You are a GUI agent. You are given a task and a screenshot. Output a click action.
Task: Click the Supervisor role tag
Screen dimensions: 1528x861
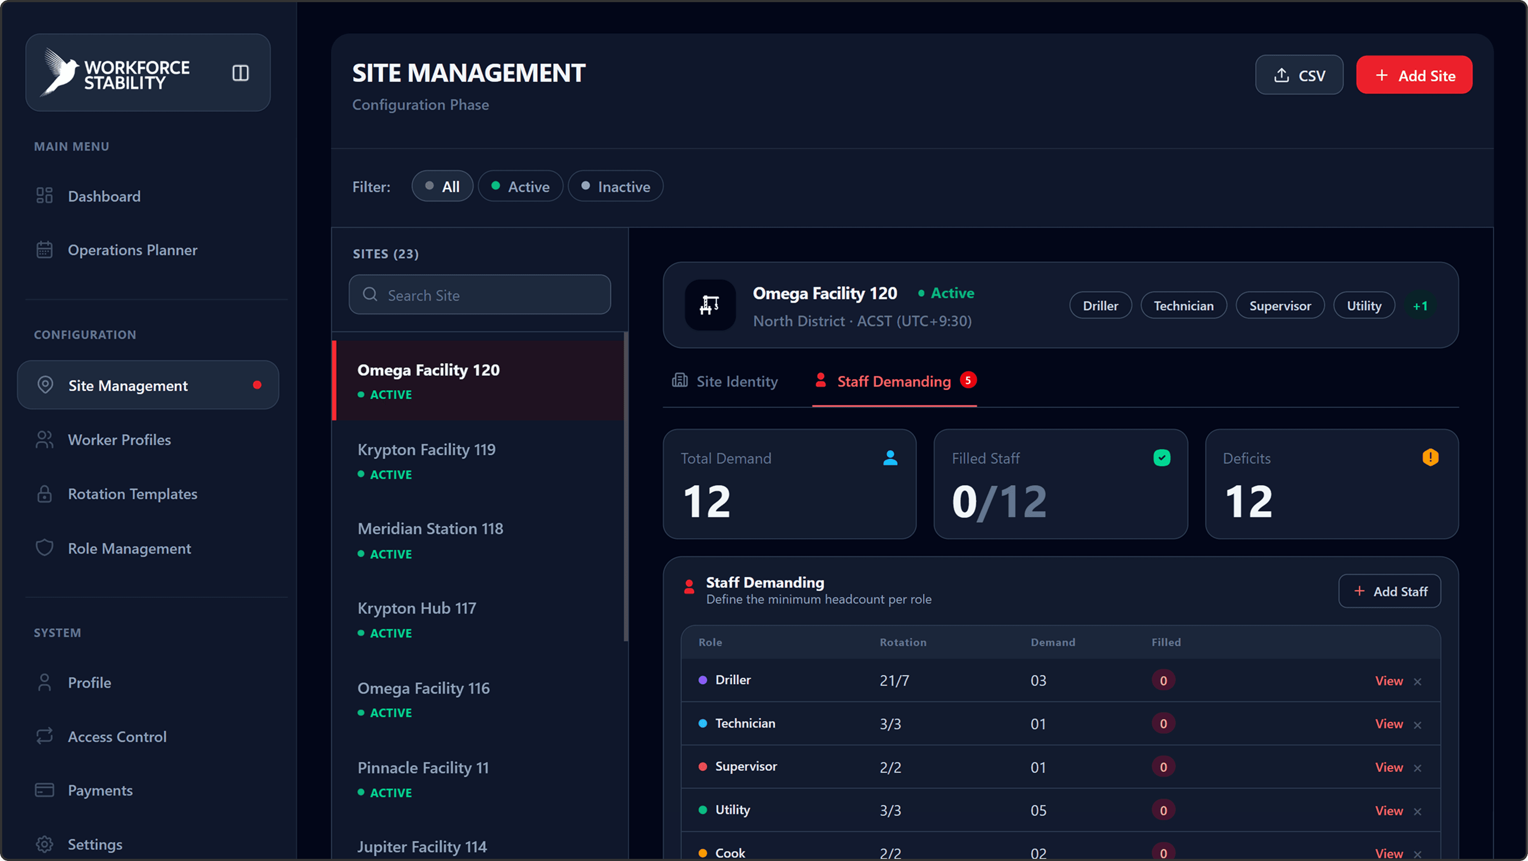pyautogui.click(x=1280, y=305)
